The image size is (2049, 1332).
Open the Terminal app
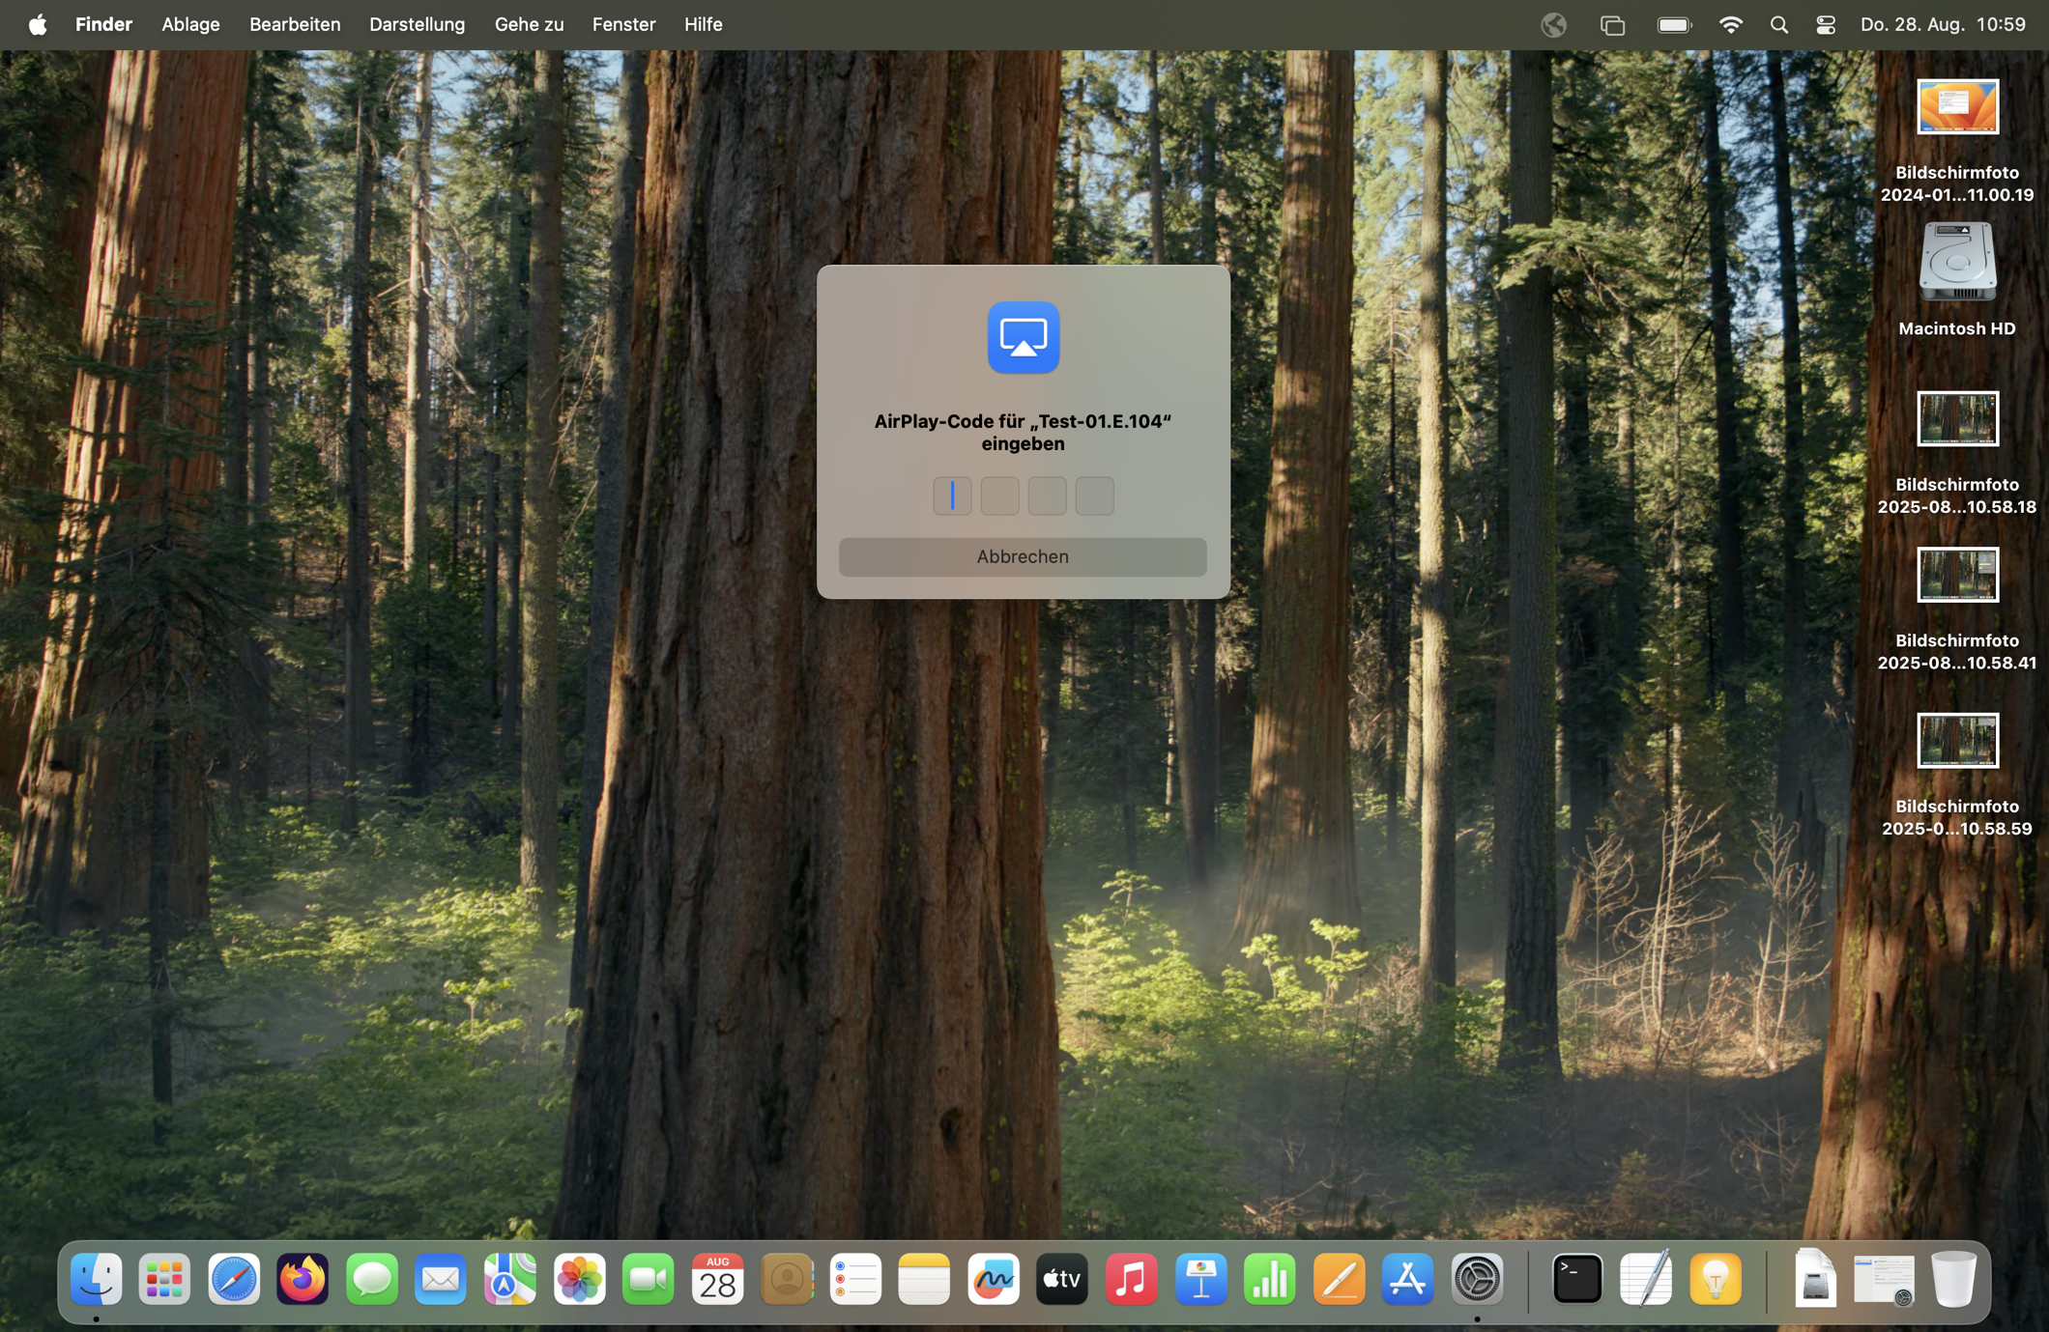point(1577,1279)
